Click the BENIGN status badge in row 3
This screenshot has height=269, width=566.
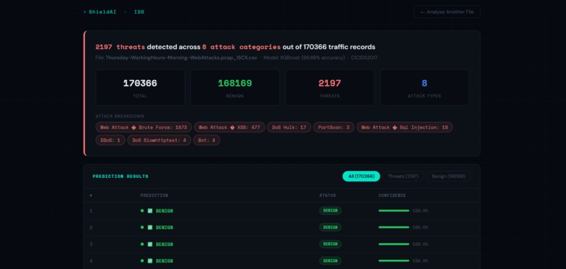tap(330, 244)
